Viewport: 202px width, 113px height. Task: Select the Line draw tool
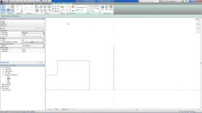[88, 6]
